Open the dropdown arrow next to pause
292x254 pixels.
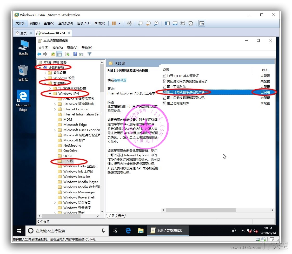click(x=119, y=23)
